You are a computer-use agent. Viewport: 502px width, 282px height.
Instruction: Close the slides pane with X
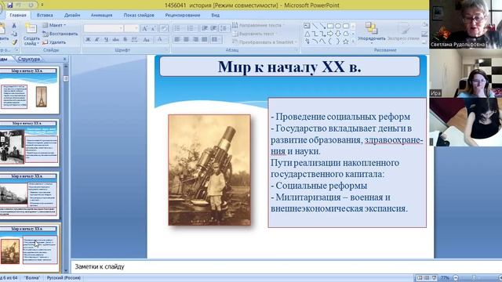click(64, 59)
